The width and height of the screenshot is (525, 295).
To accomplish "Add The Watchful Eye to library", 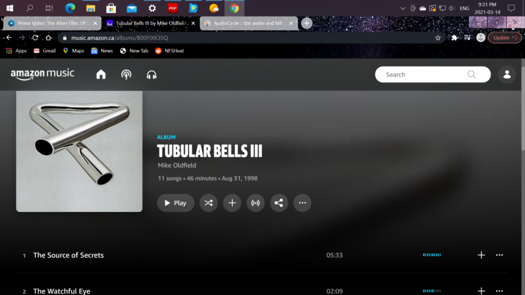I will [x=481, y=291].
